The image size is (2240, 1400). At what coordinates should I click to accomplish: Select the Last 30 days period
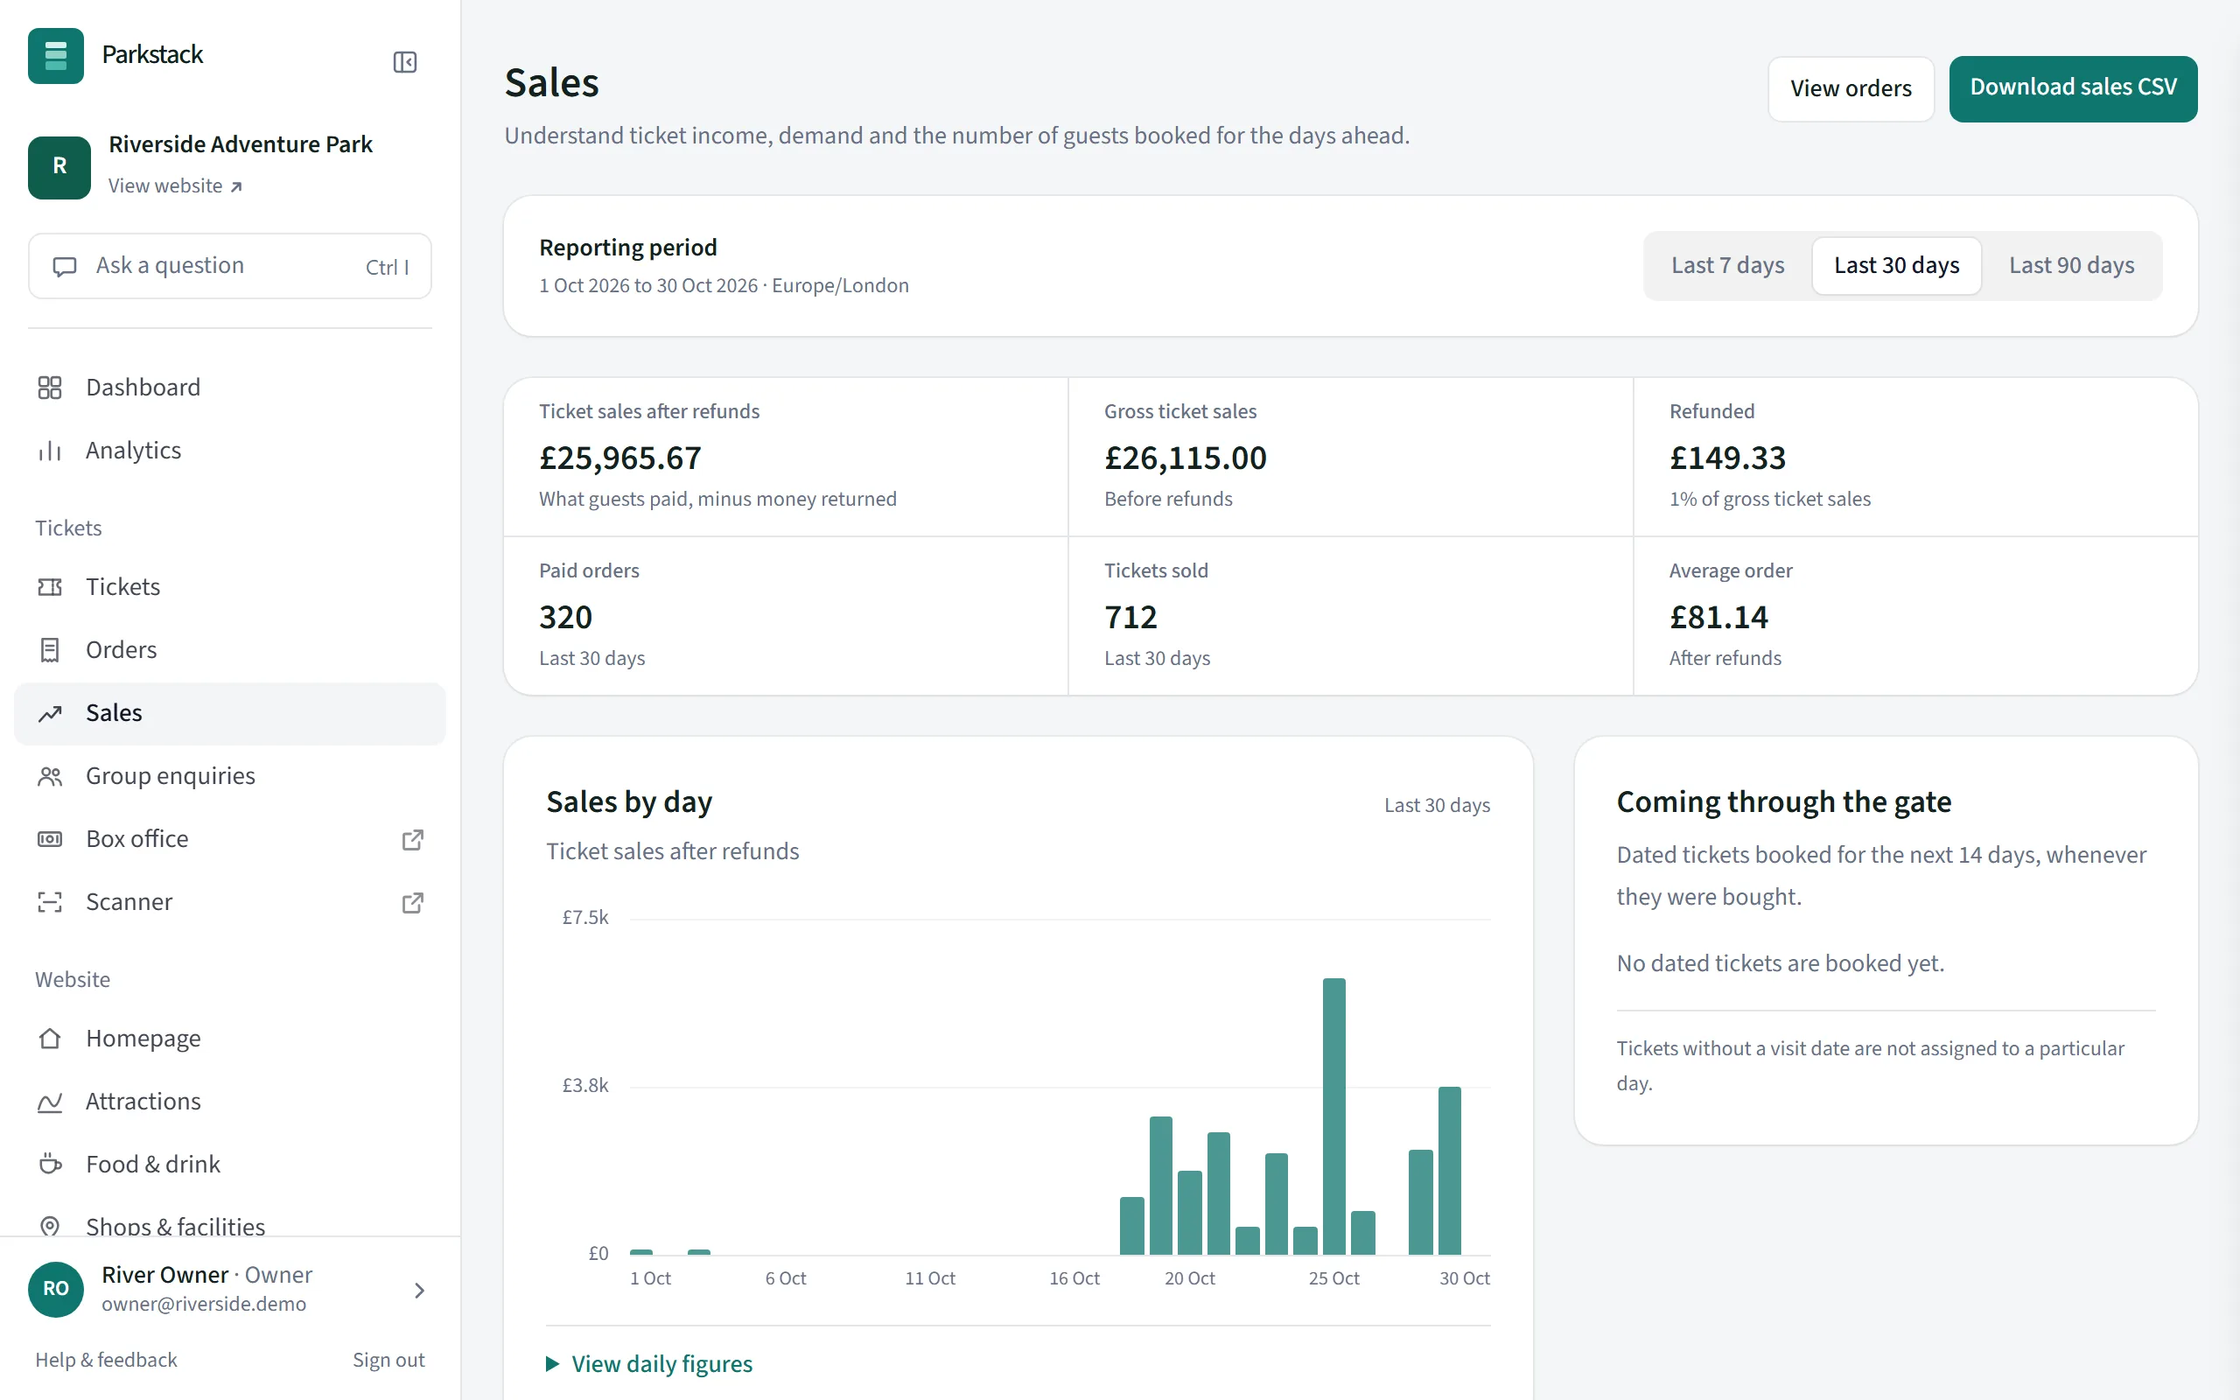point(1895,266)
